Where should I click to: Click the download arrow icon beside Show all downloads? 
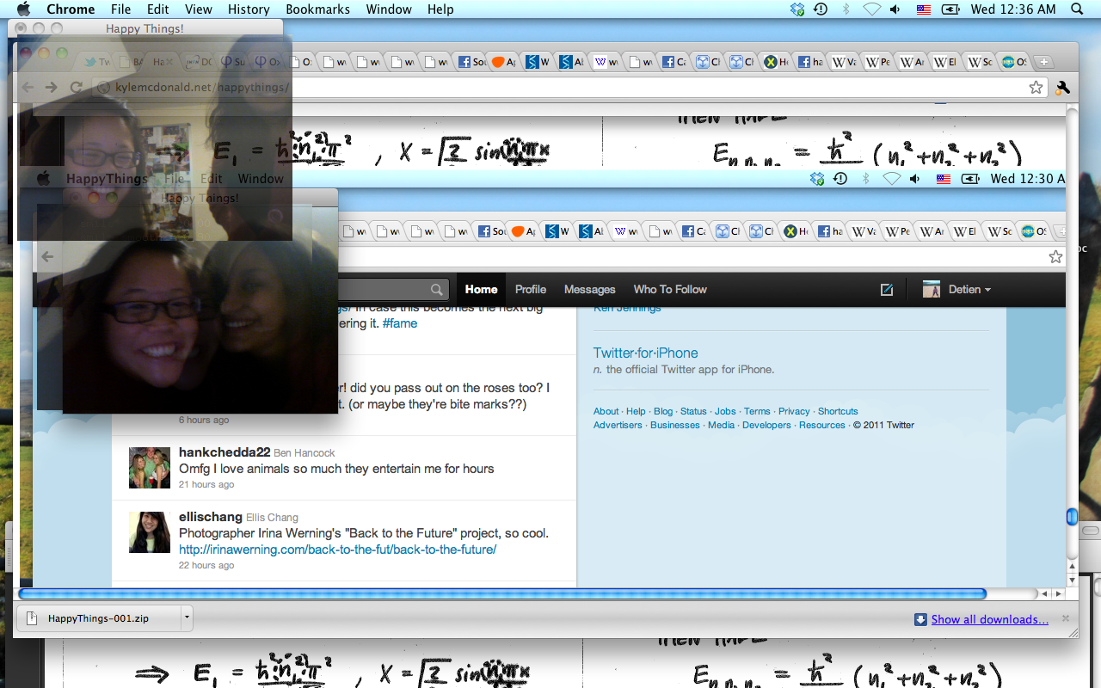(920, 619)
